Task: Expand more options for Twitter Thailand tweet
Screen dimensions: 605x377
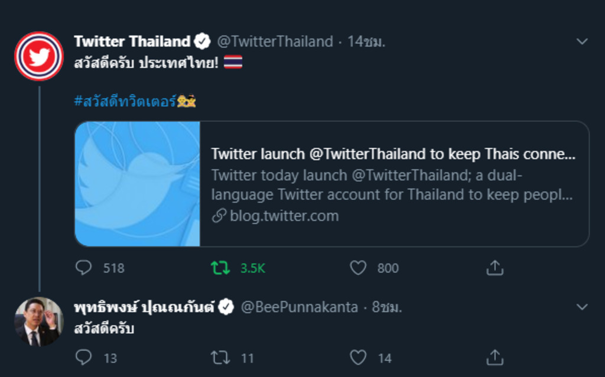Action: [x=582, y=41]
